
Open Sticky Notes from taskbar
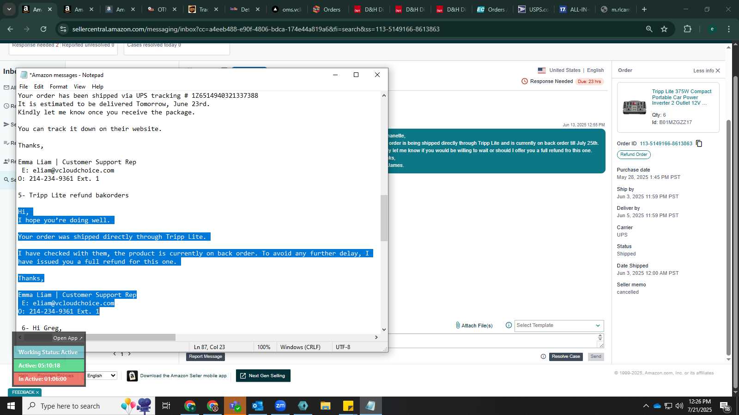click(348, 406)
